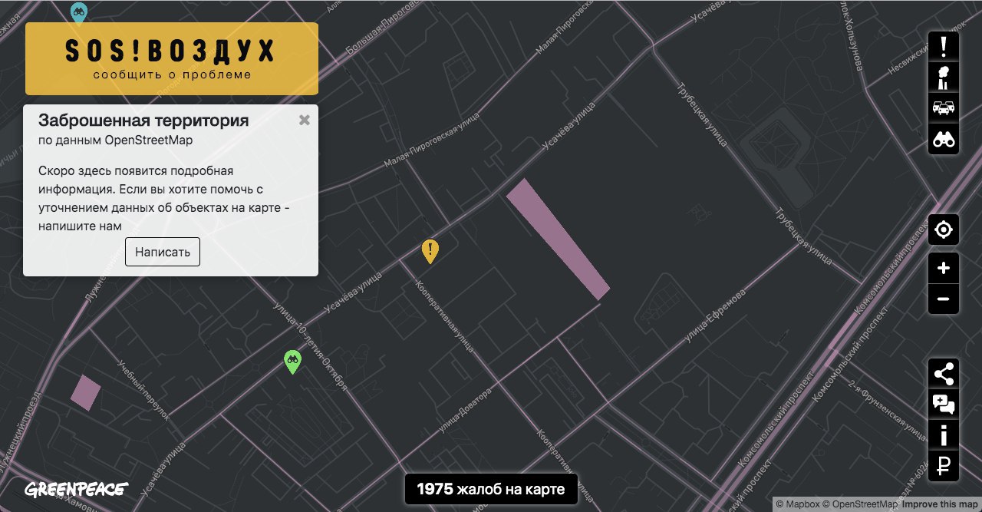The width and height of the screenshot is (982, 512).
Task: Toggle the car traffic layer icon
Action: click(x=944, y=108)
